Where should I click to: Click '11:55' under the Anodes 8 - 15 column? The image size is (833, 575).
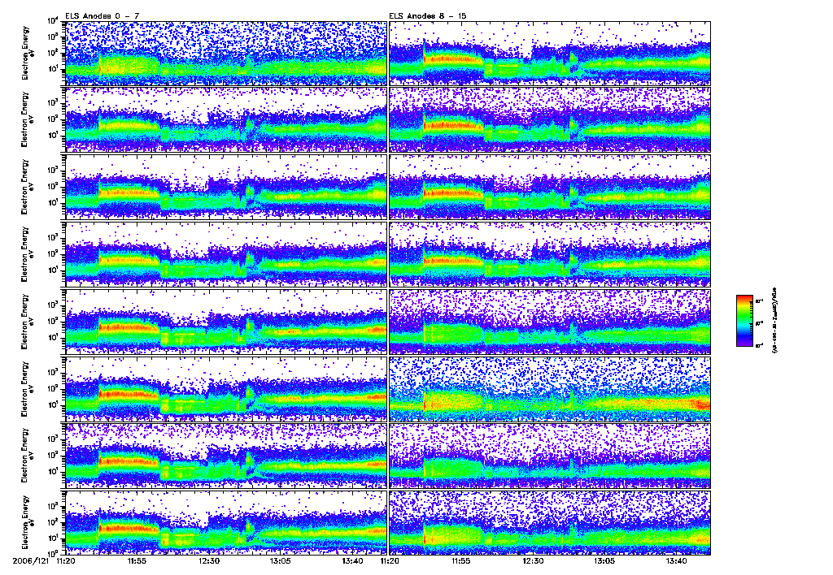460,560
